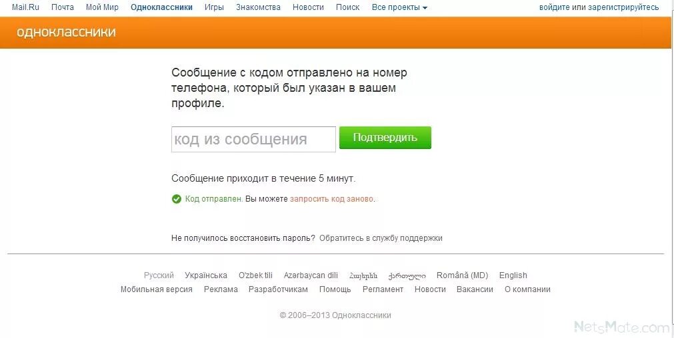Select Русский language in footer
The width and height of the screenshot is (674, 338).
point(159,275)
